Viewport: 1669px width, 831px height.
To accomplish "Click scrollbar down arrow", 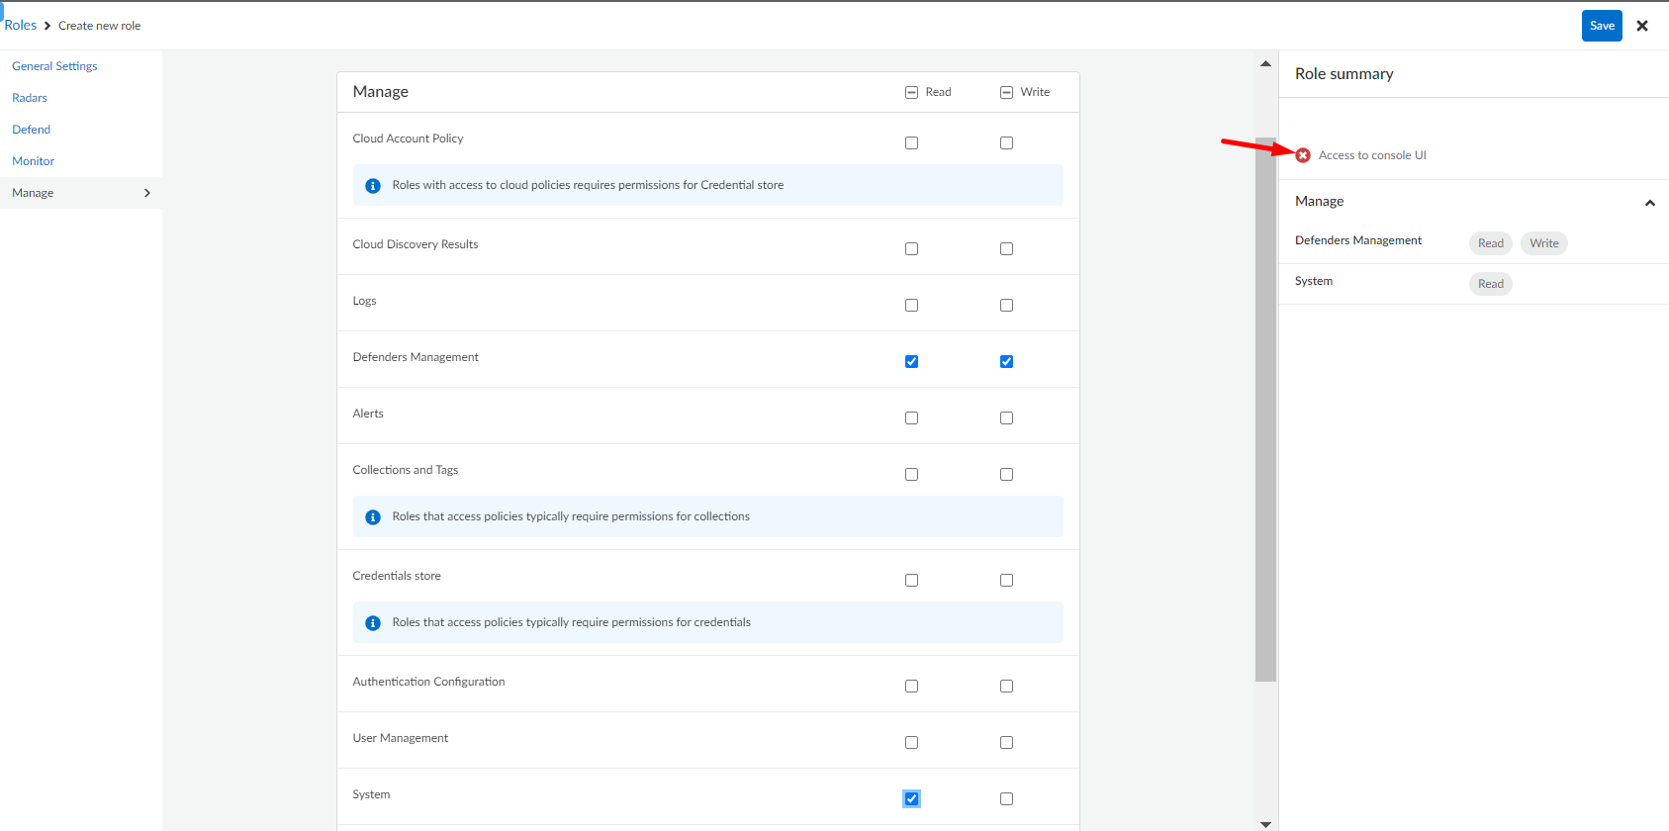I will click(x=1265, y=823).
